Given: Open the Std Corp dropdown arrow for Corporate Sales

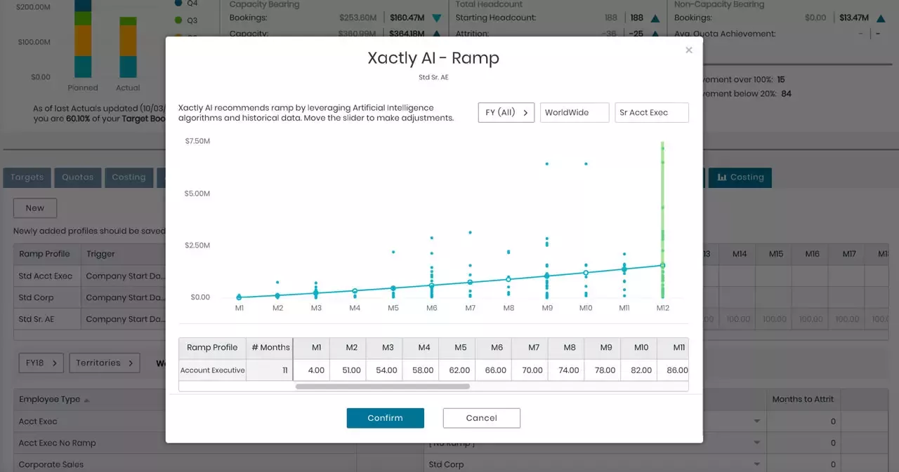Looking at the screenshot, I should point(757,464).
